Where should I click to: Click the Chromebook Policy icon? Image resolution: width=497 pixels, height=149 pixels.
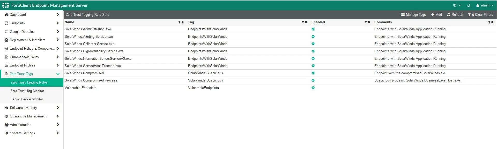(7, 57)
